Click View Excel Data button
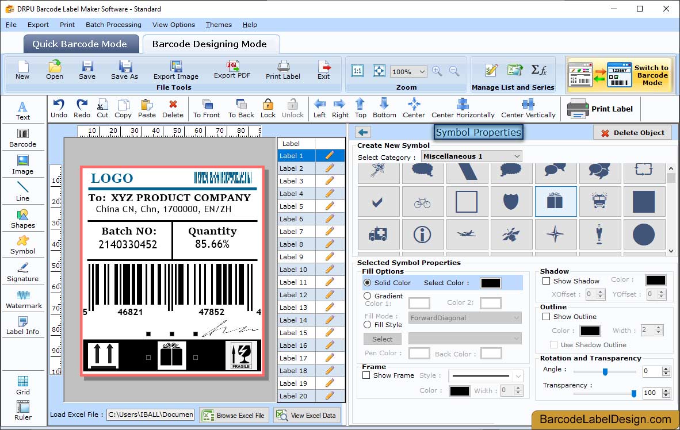 (307, 415)
